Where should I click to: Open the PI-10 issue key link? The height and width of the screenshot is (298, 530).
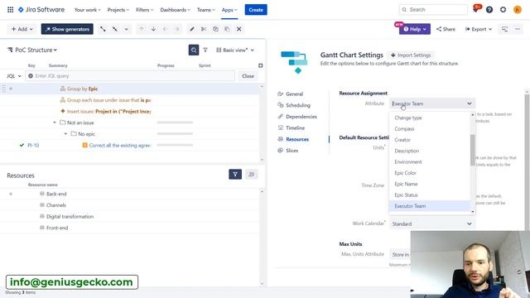pos(33,146)
